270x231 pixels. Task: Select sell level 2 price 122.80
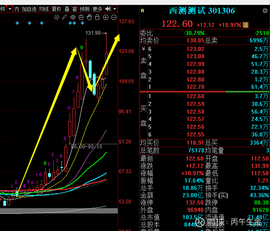point(195,79)
